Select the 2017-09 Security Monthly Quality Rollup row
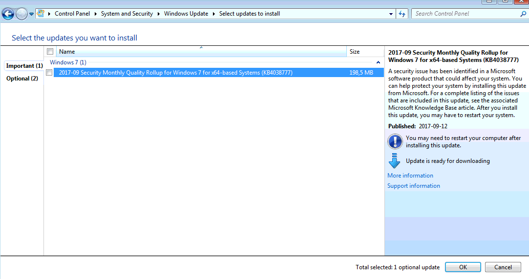The height and width of the screenshot is (279, 529). tap(219, 73)
